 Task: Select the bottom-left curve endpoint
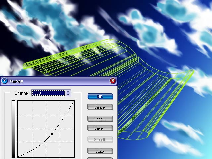18,157
